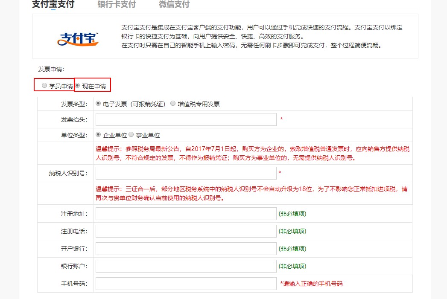Choose 电子发票 invoice type
This screenshot has height=299, width=447.
(x=99, y=104)
